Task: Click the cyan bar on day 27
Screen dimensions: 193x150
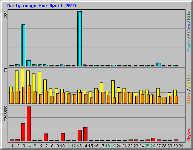Action: pyautogui.click(x=159, y=64)
